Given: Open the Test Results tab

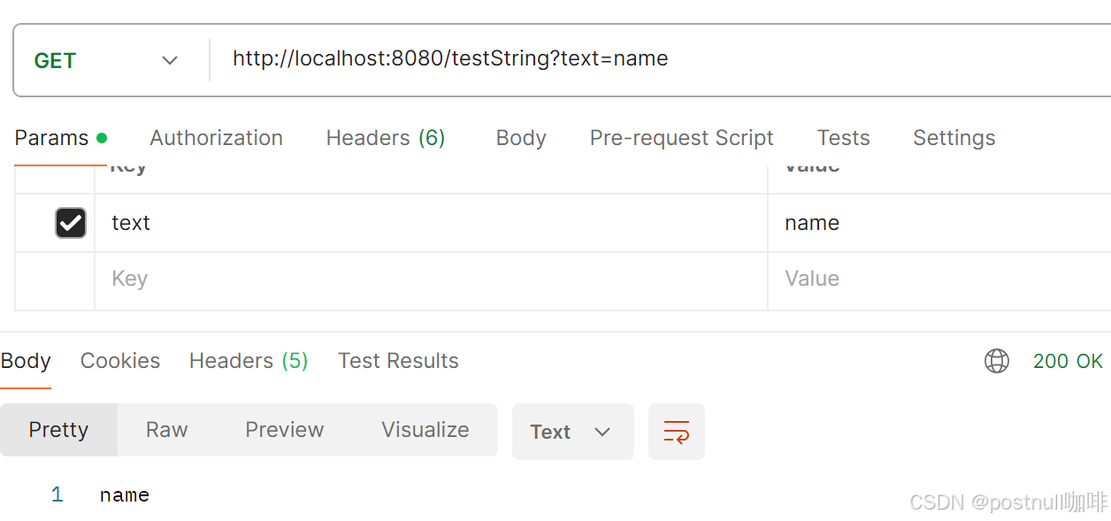Looking at the screenshot, I should coord(398,361).
